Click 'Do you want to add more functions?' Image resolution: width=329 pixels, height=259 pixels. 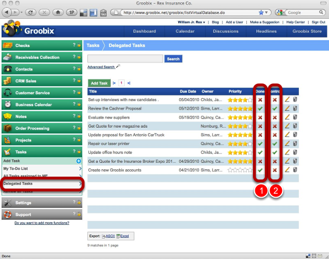pyautogui.click(x=42, y=223)
